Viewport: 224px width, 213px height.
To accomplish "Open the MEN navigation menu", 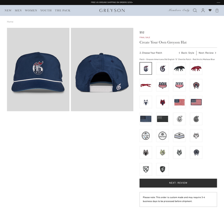I will (18, 10).
